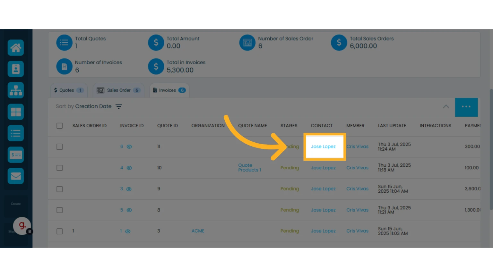Check the row with quote ID 9

(60, 189)
